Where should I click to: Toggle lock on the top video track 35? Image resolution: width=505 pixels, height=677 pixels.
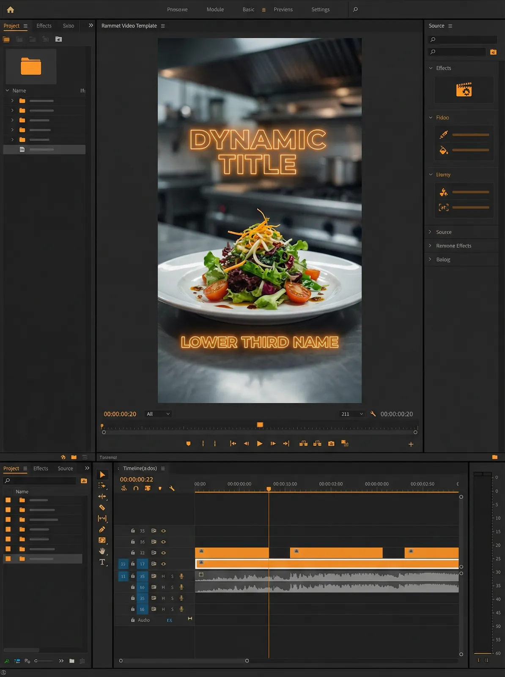click(133, 531)
